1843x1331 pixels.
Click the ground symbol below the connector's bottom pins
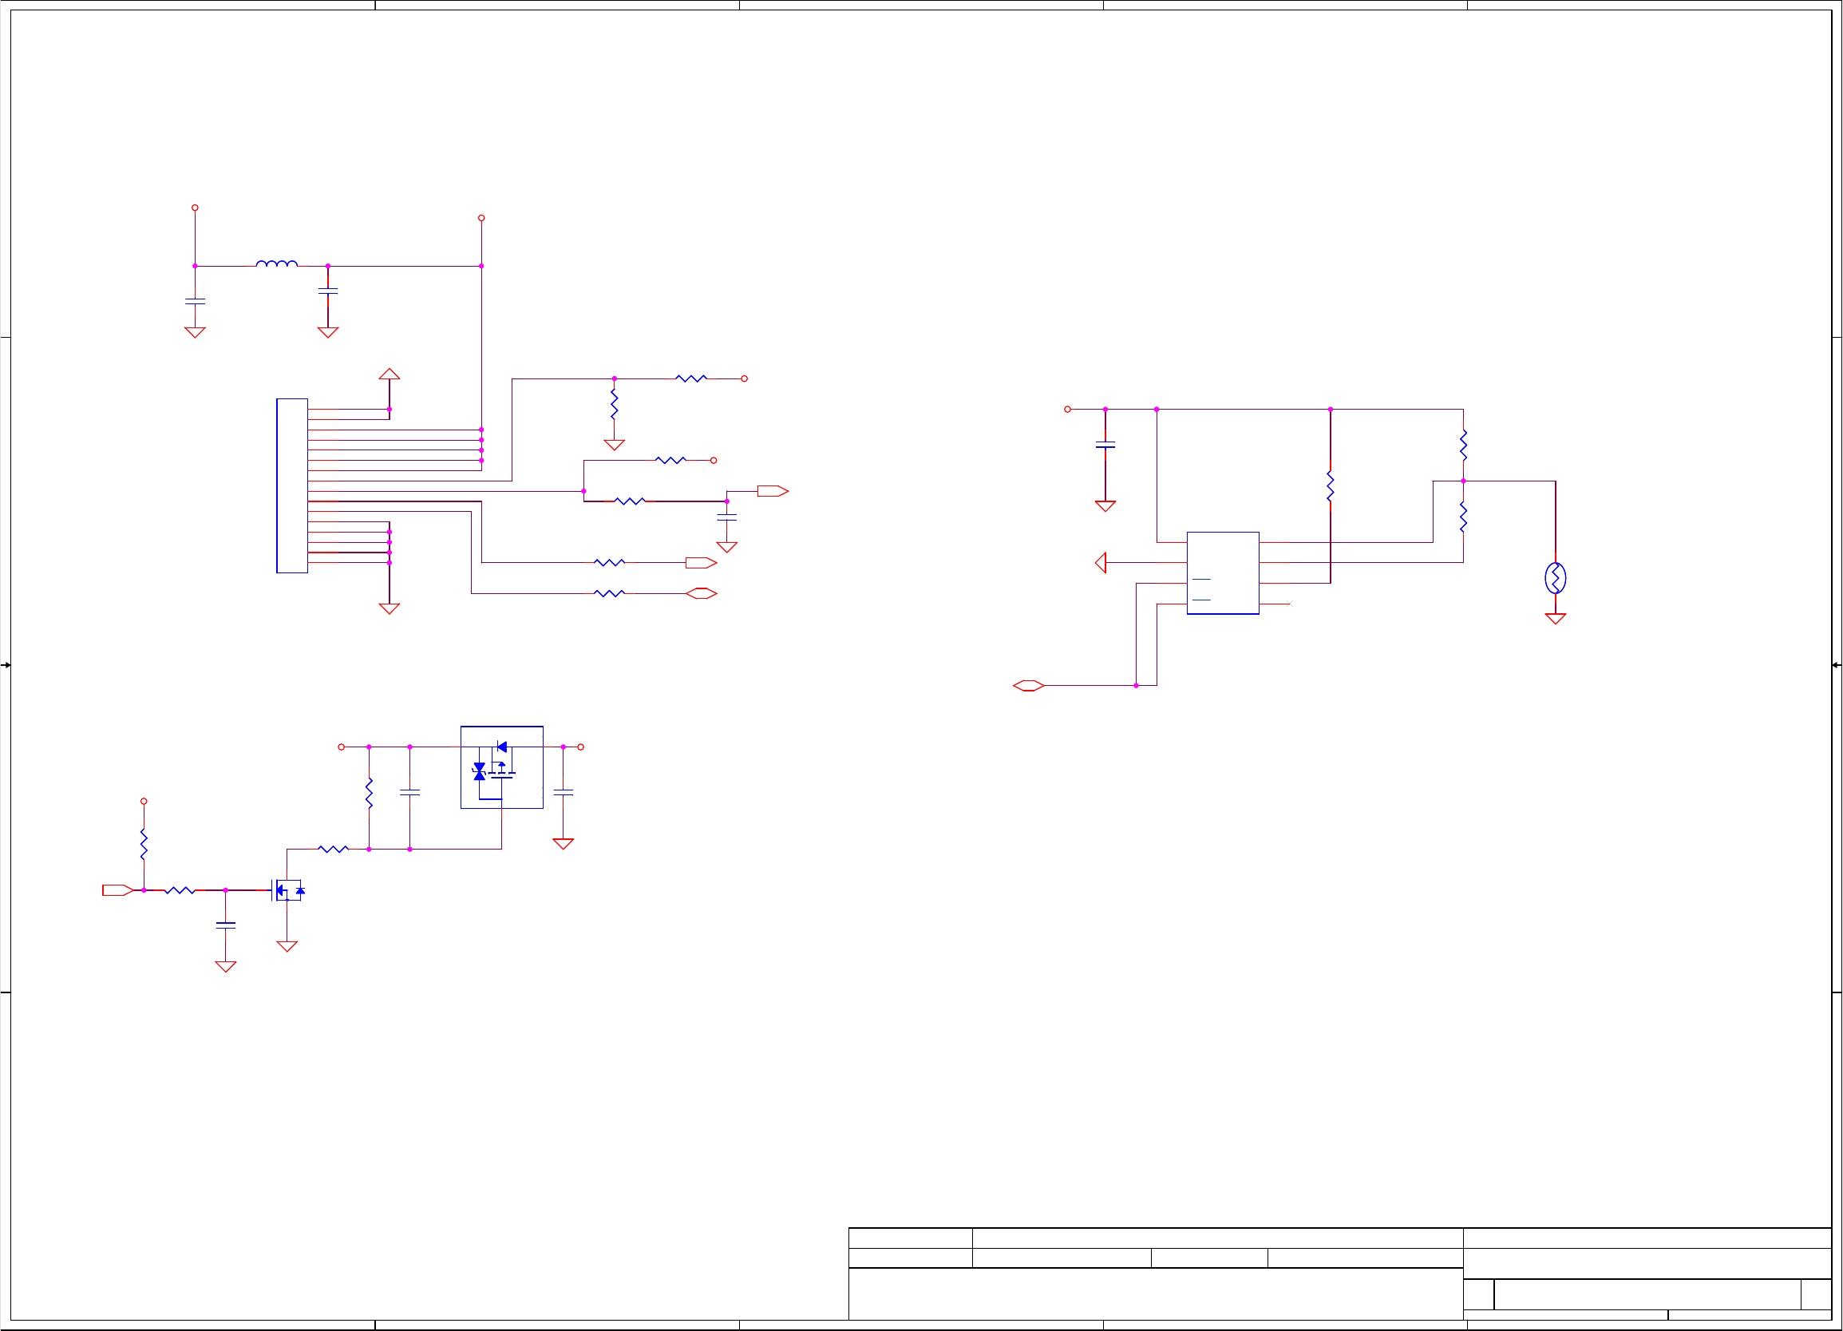coord(390,608)
